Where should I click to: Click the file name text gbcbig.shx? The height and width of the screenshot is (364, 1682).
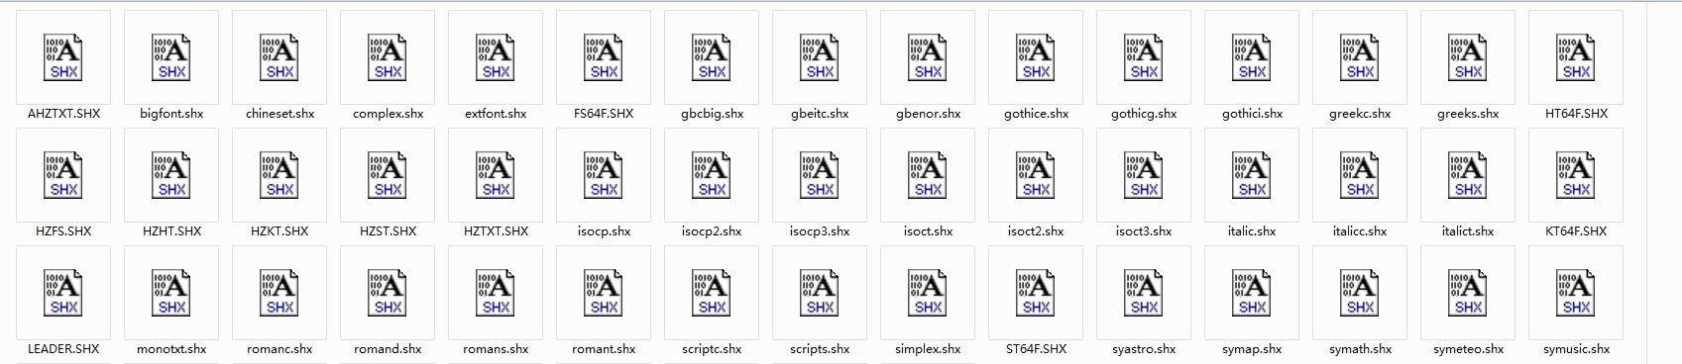point(712,114)
